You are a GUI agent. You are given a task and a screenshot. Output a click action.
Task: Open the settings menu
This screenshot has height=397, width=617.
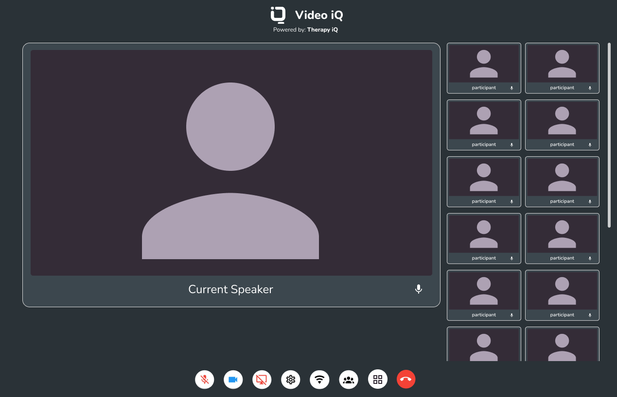click(290, 379)
